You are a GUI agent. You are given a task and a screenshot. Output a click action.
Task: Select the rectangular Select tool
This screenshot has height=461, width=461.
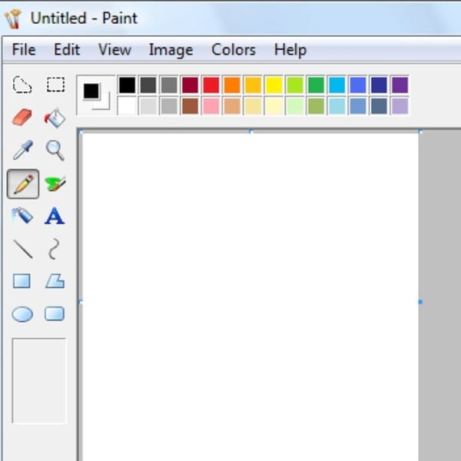point(55,85)
